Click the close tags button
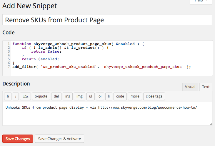This screenshot has height=146, width=215. tap(154, 96)
